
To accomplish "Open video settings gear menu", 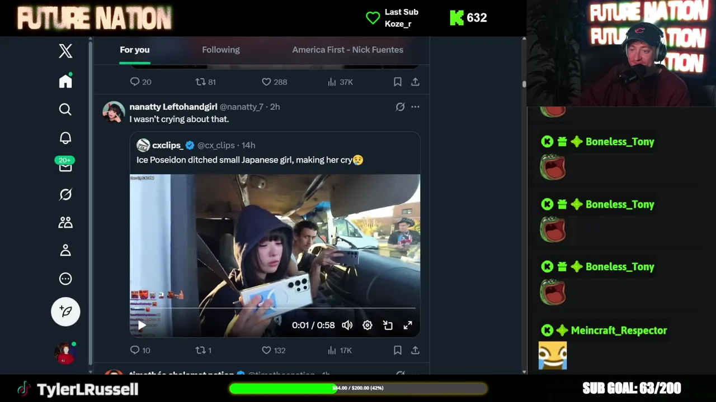I will tap(368, 325).
